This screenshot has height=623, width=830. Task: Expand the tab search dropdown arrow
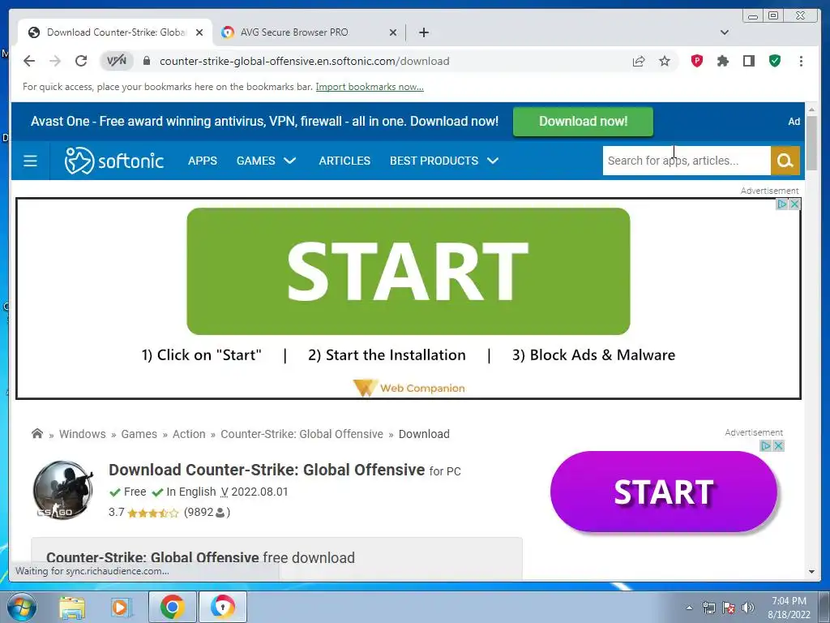coord(725,32)
